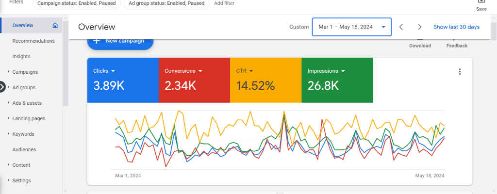Click the home icon beside Overview
Image resolution: width=497 pixels, height=194 pixels.
click(55, 25)
